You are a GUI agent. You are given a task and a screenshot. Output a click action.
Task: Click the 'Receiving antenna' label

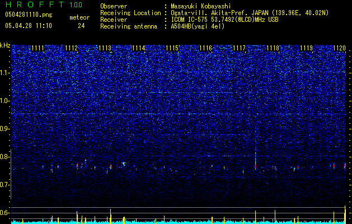(129, 26)
